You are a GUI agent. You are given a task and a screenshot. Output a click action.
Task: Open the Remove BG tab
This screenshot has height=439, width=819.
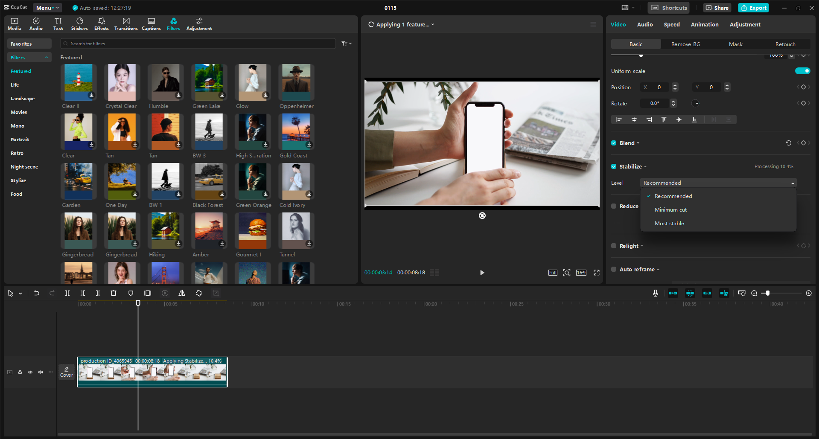click(685, 44)
